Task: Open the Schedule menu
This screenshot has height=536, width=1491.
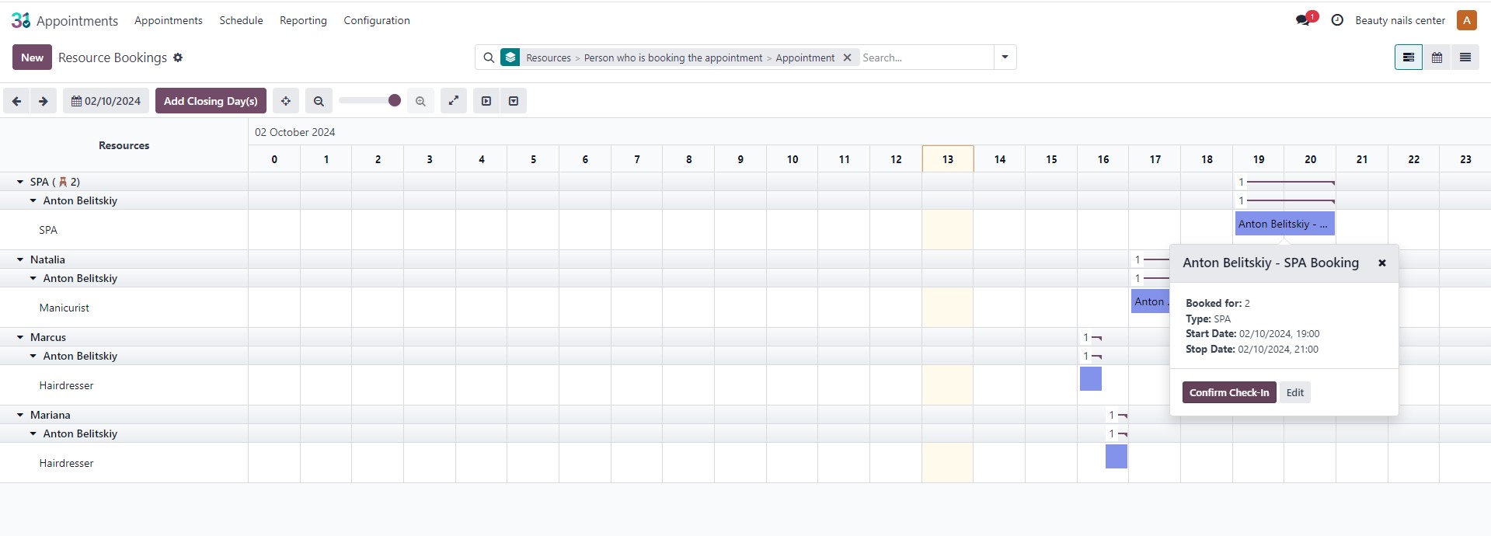Action: (x=241, y=20)
